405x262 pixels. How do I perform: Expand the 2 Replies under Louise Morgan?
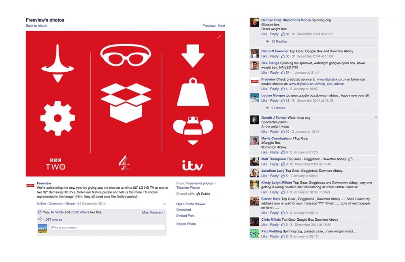(x=278, y=108)
